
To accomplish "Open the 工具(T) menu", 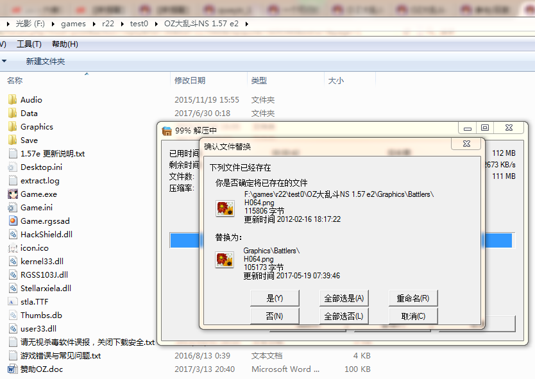I will coord(30,44).
